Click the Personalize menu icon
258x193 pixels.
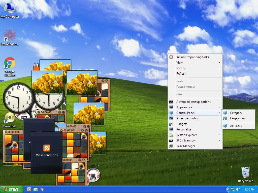171,129
